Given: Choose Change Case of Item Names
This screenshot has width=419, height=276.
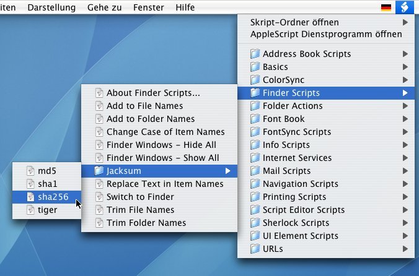Looking at the screenshot, I should pyautogui.click(x=159, y=132).
